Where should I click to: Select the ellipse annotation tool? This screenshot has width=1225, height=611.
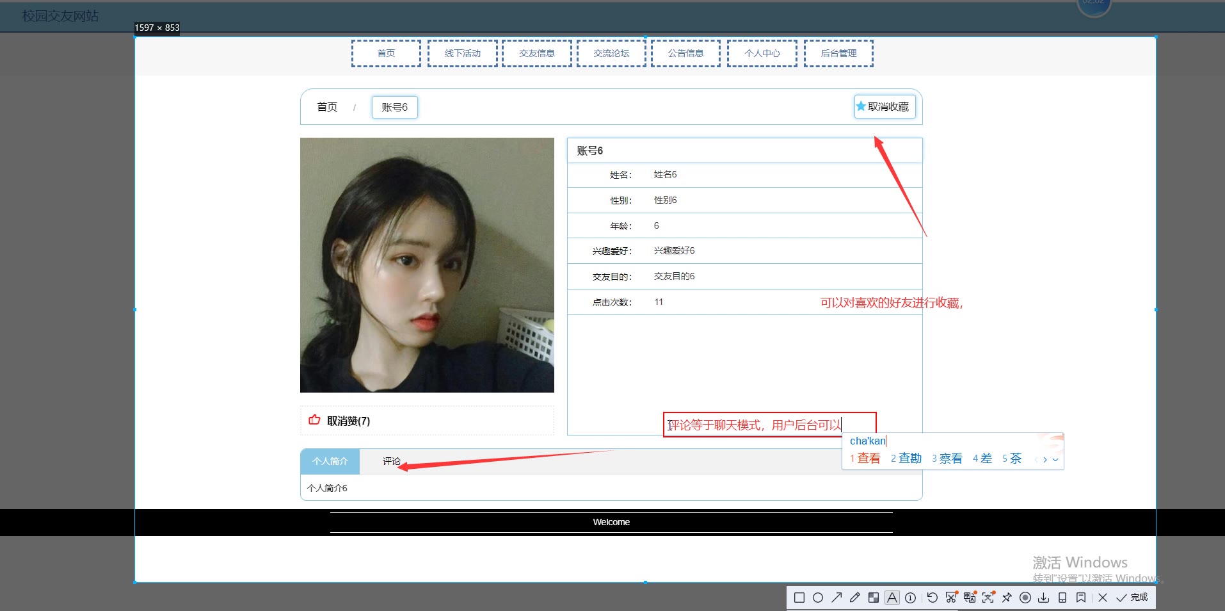(x=817, y=598)
